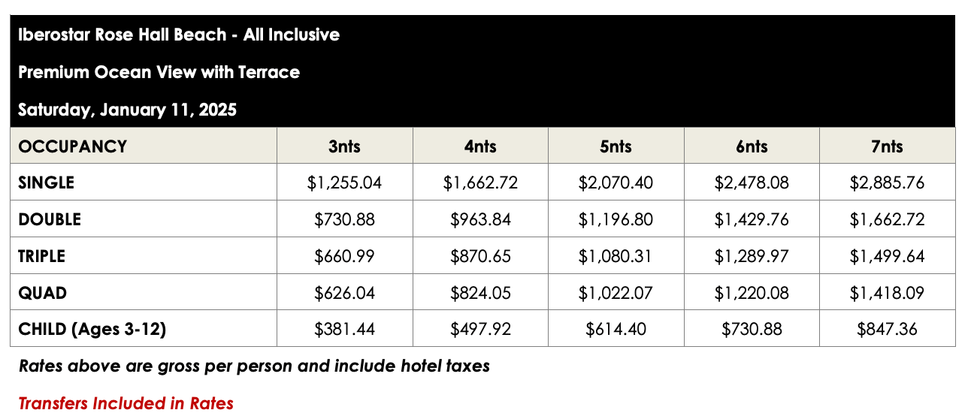Select the QUAD row label

click(x=43, y=293)
